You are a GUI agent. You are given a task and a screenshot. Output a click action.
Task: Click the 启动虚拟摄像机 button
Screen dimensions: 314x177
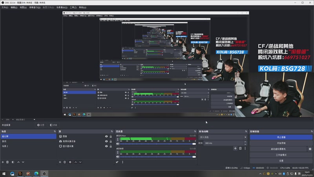point(278,149)
